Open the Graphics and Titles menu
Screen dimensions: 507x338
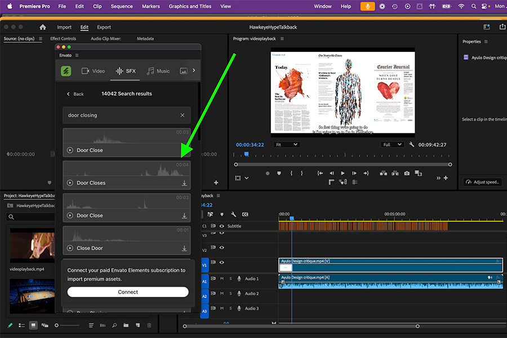(190, 6)
